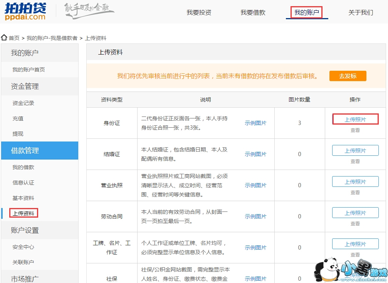Go to 关于我们 page

point(361,13)
